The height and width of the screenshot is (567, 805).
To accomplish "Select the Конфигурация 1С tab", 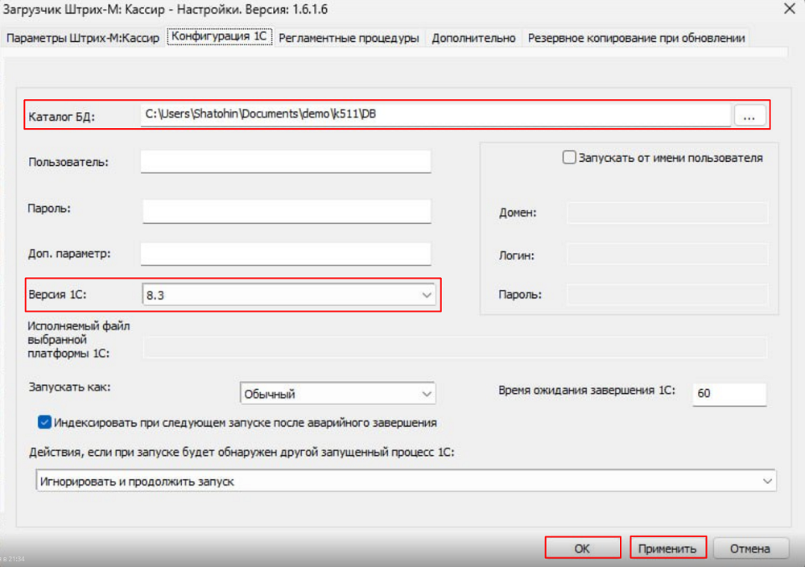I will pyautogui.click(x=219, y=36).
